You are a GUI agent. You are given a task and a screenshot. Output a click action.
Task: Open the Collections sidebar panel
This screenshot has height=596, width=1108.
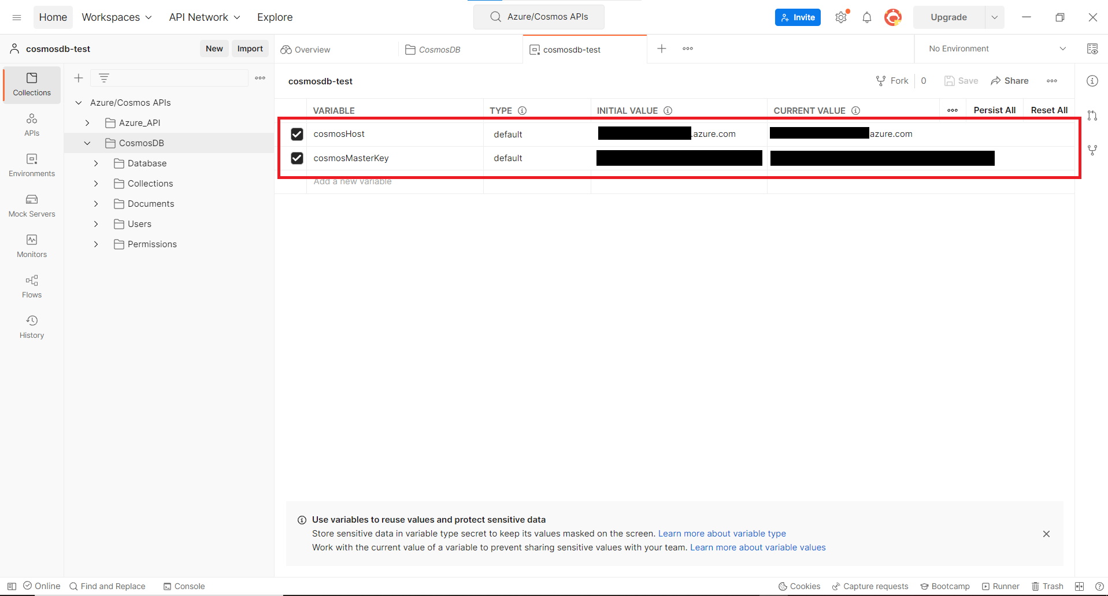pyautogui.click(x=32, y=85)
